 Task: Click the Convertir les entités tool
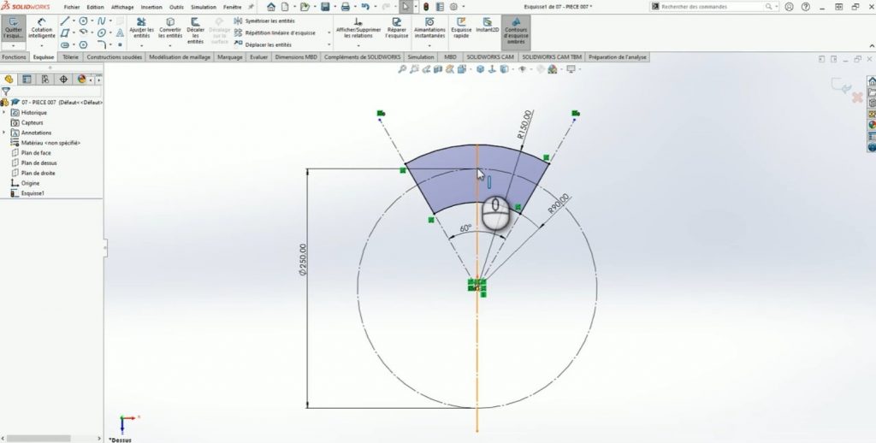(x=170, y=29)
